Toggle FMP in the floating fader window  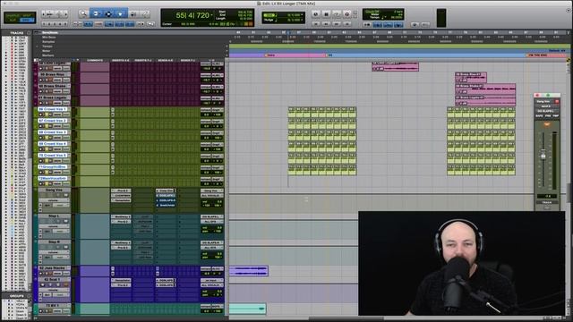[556, 115]
